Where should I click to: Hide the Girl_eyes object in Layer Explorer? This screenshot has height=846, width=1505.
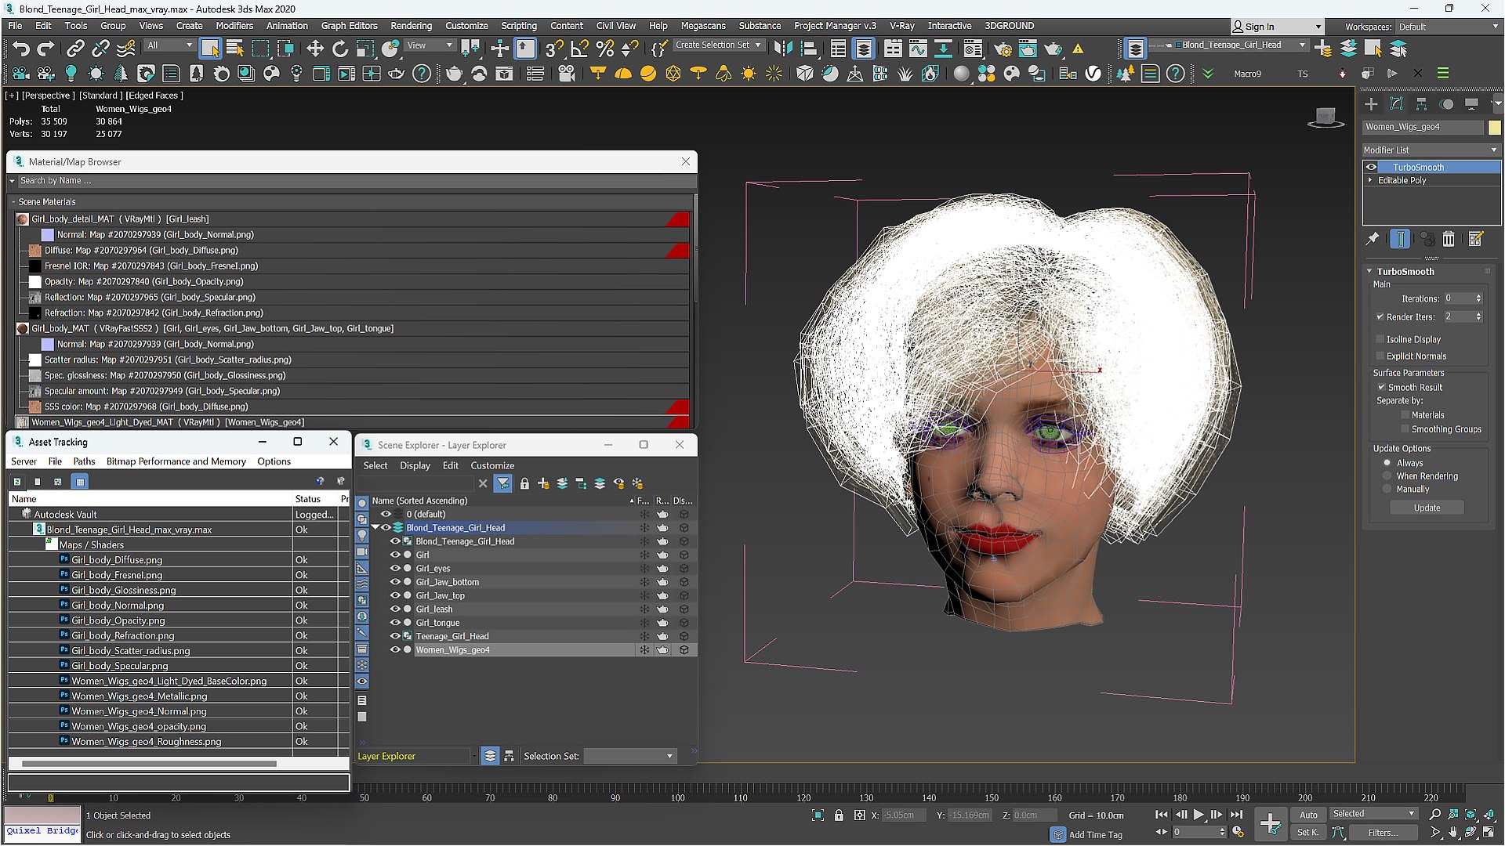pos(395,569)
